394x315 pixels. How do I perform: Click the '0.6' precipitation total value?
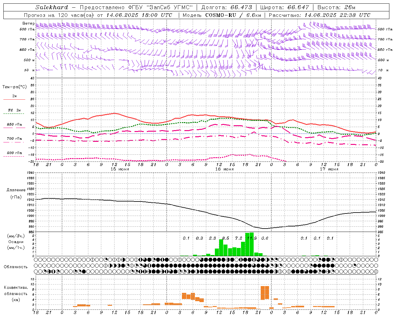click(x=265, y=238)
